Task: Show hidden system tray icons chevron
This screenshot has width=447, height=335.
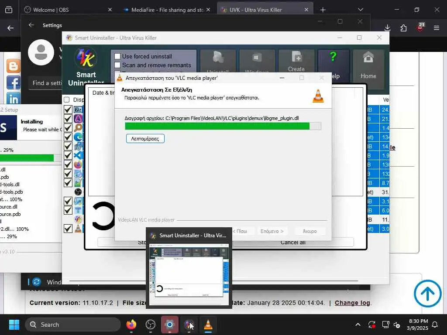Action: [358, 325]
